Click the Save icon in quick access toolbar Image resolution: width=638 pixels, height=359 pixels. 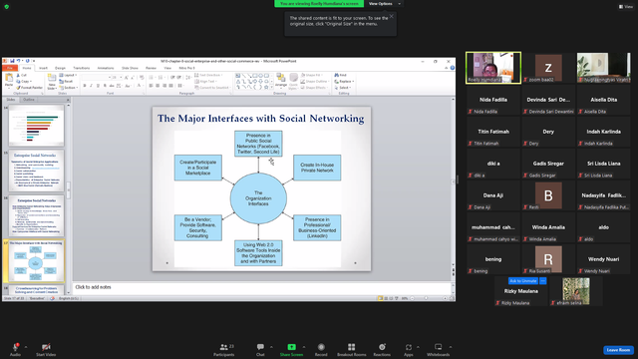coord(12,61)
